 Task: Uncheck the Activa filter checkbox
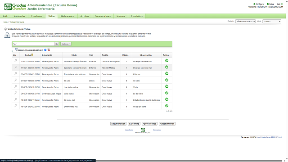click(x=45, y=50)
